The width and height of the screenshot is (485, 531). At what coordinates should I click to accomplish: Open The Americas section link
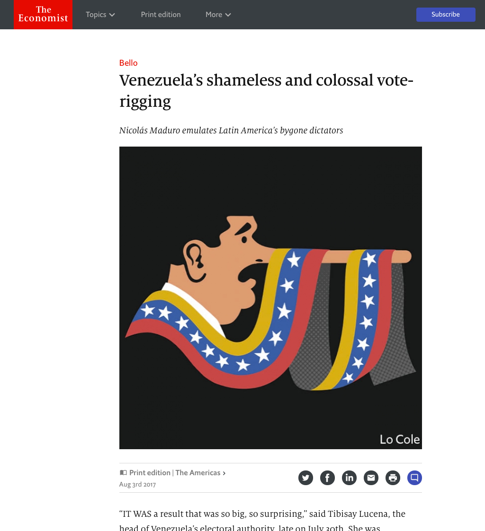[198, 473]
